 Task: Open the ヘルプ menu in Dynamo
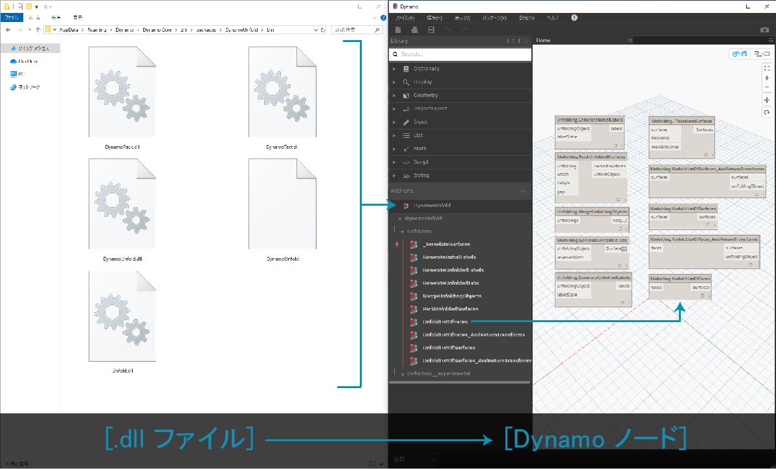click(553, 18)
